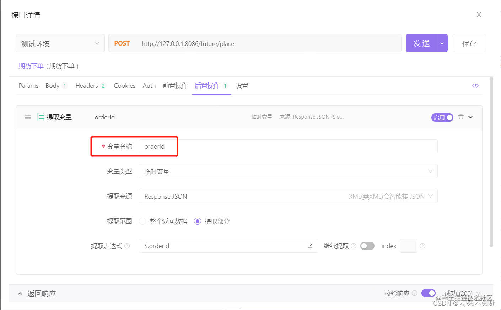Toggle the 启用 switch off
The image size is (501, 310).
[x=442, y=117]
